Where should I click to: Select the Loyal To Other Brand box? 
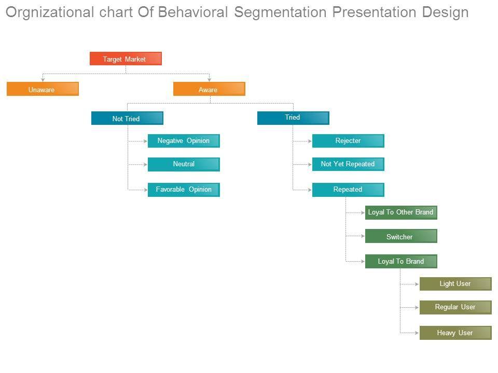tap(401, 212)
